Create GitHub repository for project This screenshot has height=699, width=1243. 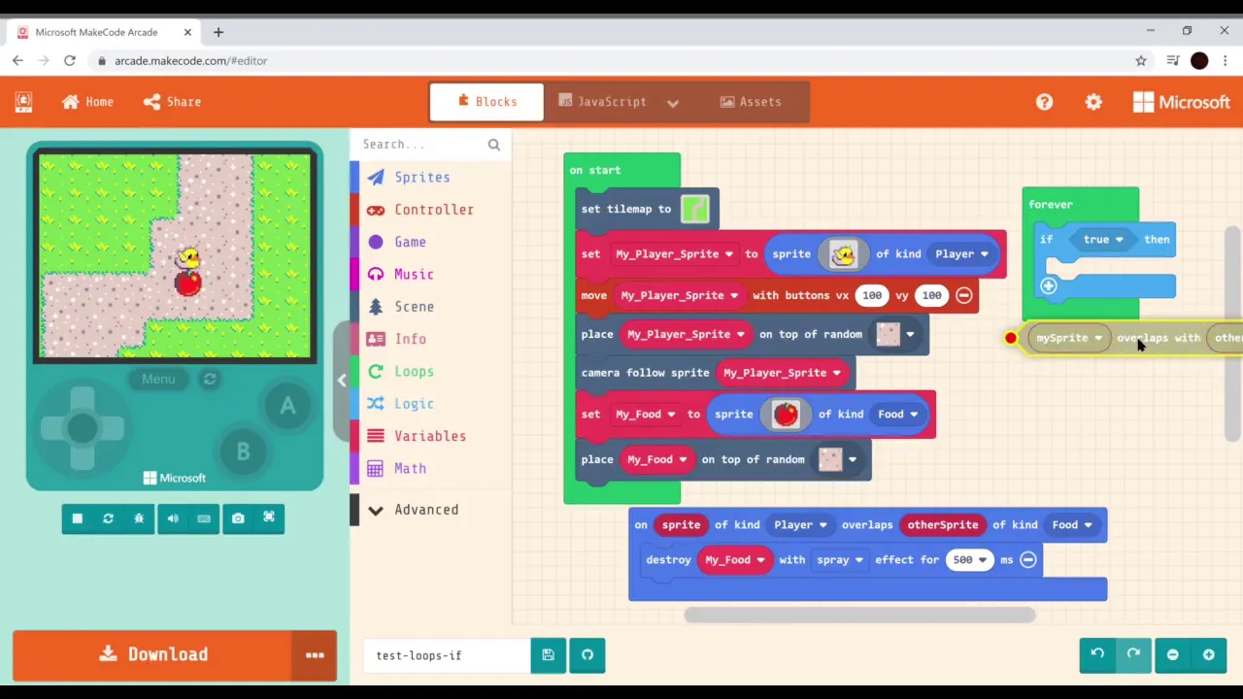[588, 655]
